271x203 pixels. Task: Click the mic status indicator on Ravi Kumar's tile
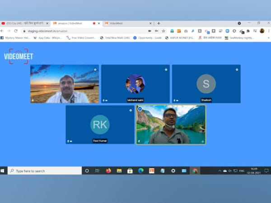point(68,141)
